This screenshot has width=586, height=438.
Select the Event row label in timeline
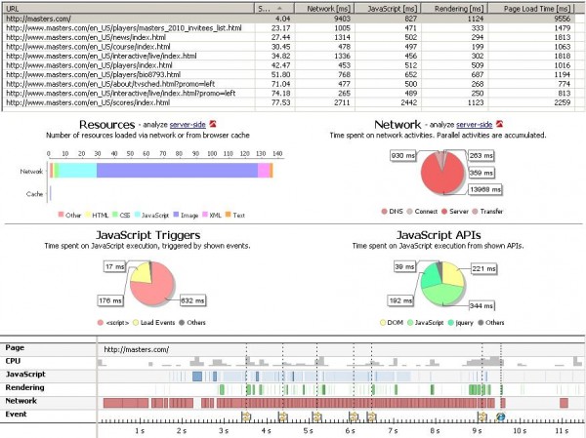coord(16,415)
